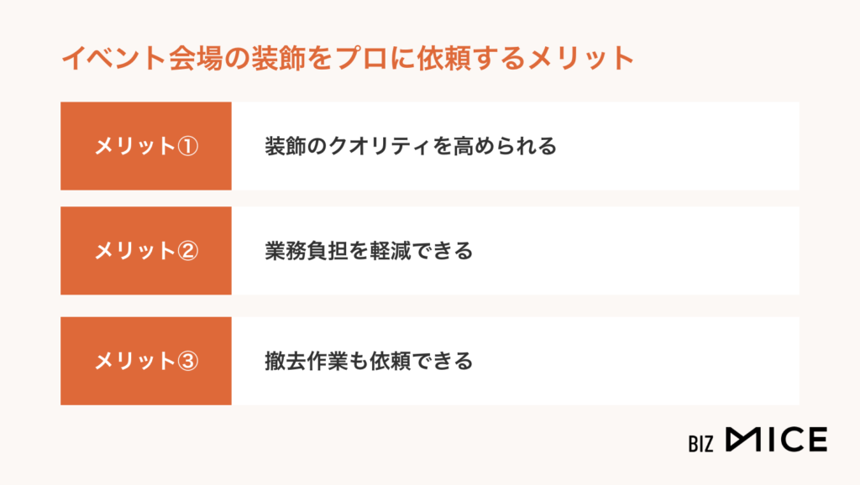Click the word 軽減 in second row

[x=390, y=251]
